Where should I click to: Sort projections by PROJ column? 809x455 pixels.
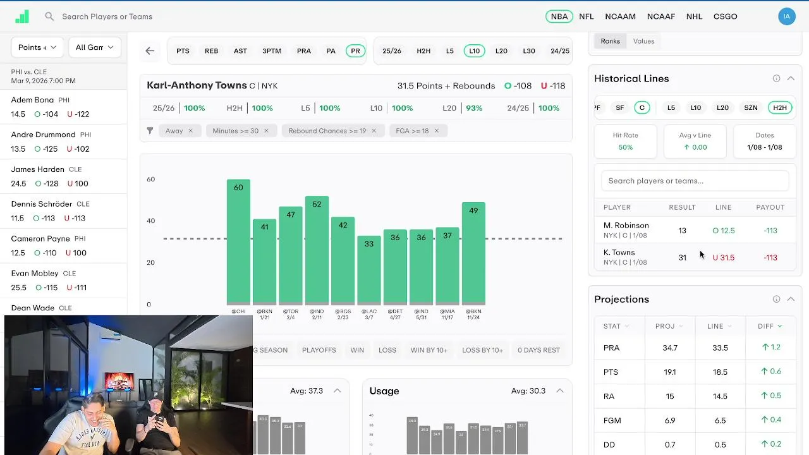pos(669,326)
